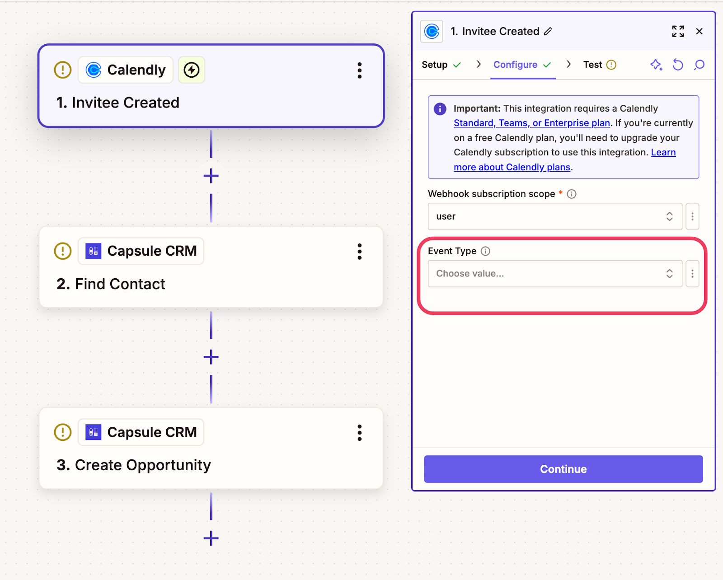Click the undo/revert arrow icon
The image size is (723, 580).
[x=678, y=65]
